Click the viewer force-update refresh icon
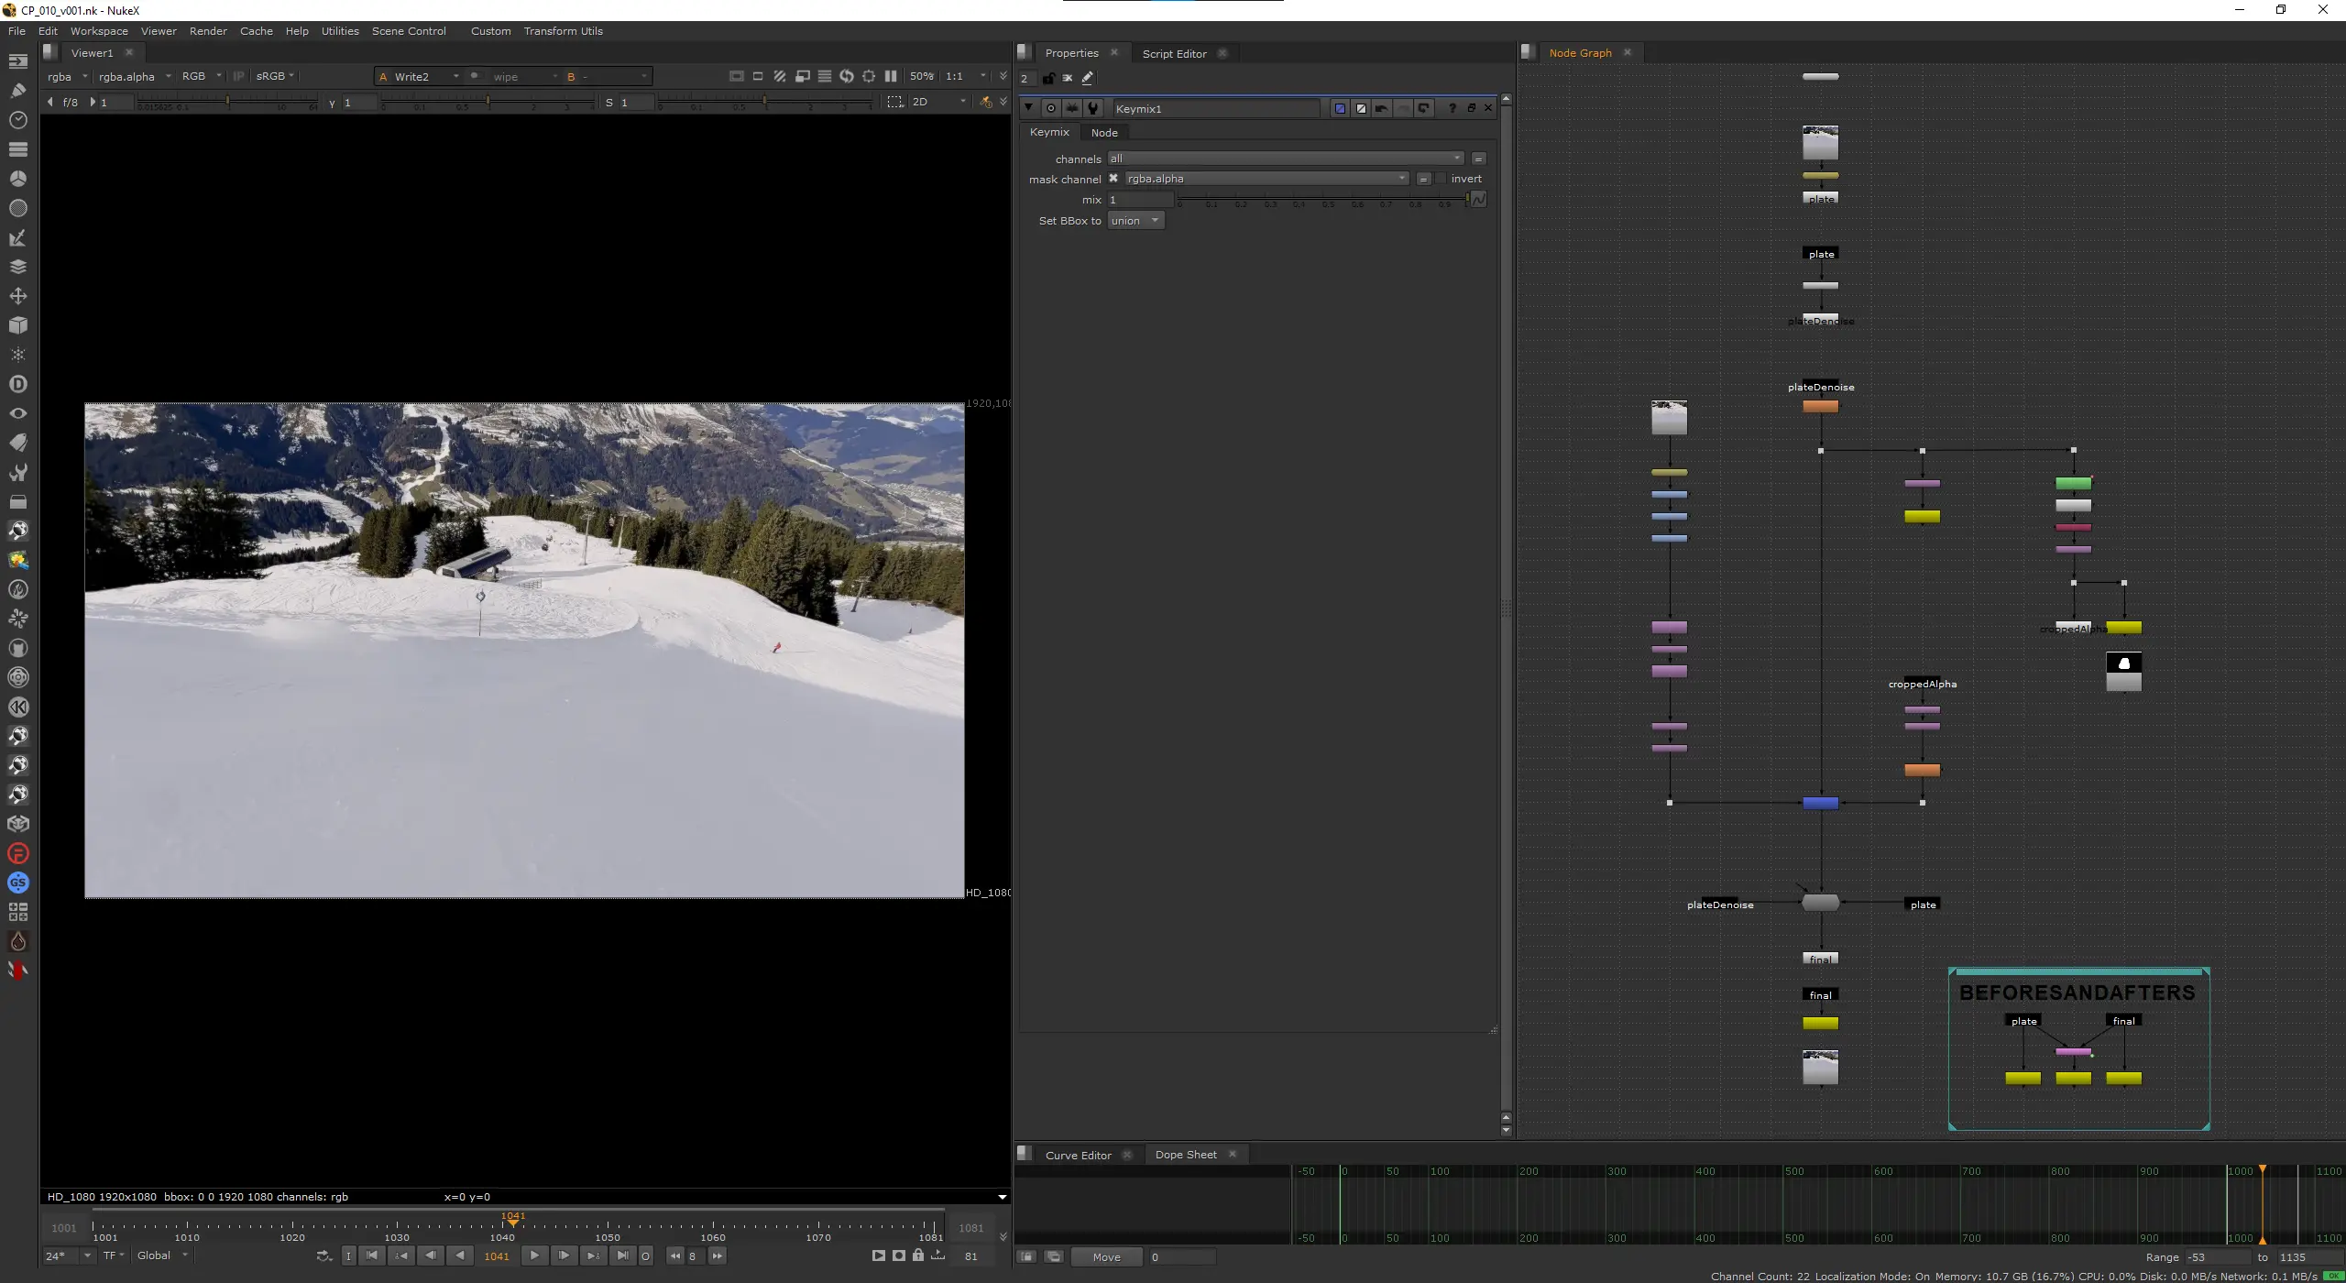This screenshot has width=2346, height=1283. coord(846,76)
